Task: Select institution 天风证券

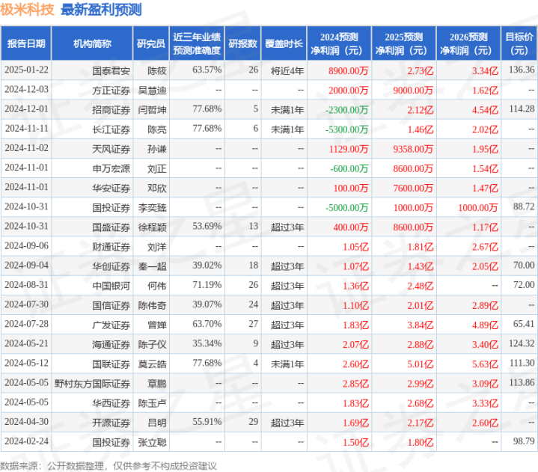Action: pos(111,149)
